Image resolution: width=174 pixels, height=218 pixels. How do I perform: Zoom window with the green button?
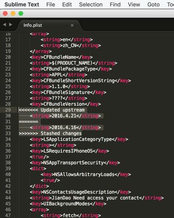[21, 14]
